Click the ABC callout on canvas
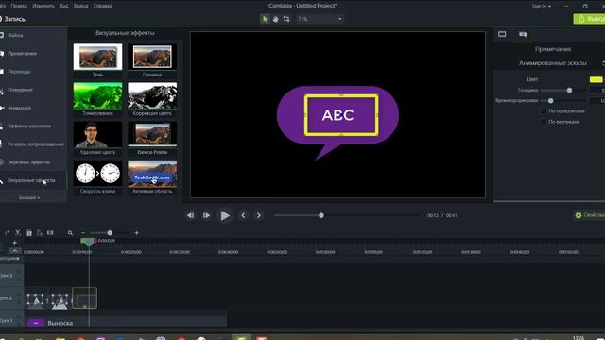 pyautogui.click(x=337, y=115)
